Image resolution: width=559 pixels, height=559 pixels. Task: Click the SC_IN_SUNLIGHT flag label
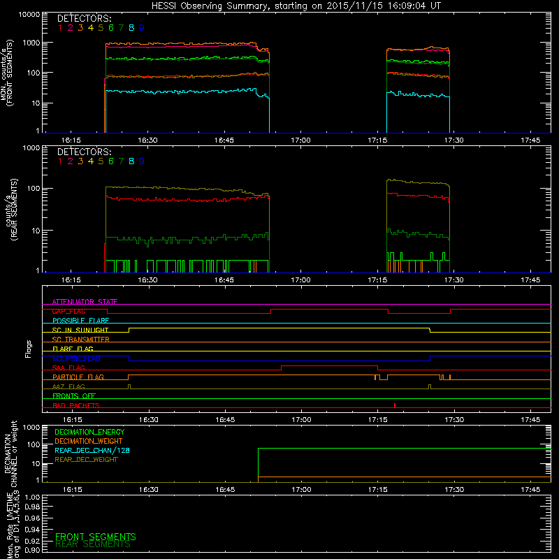[80, 330]
